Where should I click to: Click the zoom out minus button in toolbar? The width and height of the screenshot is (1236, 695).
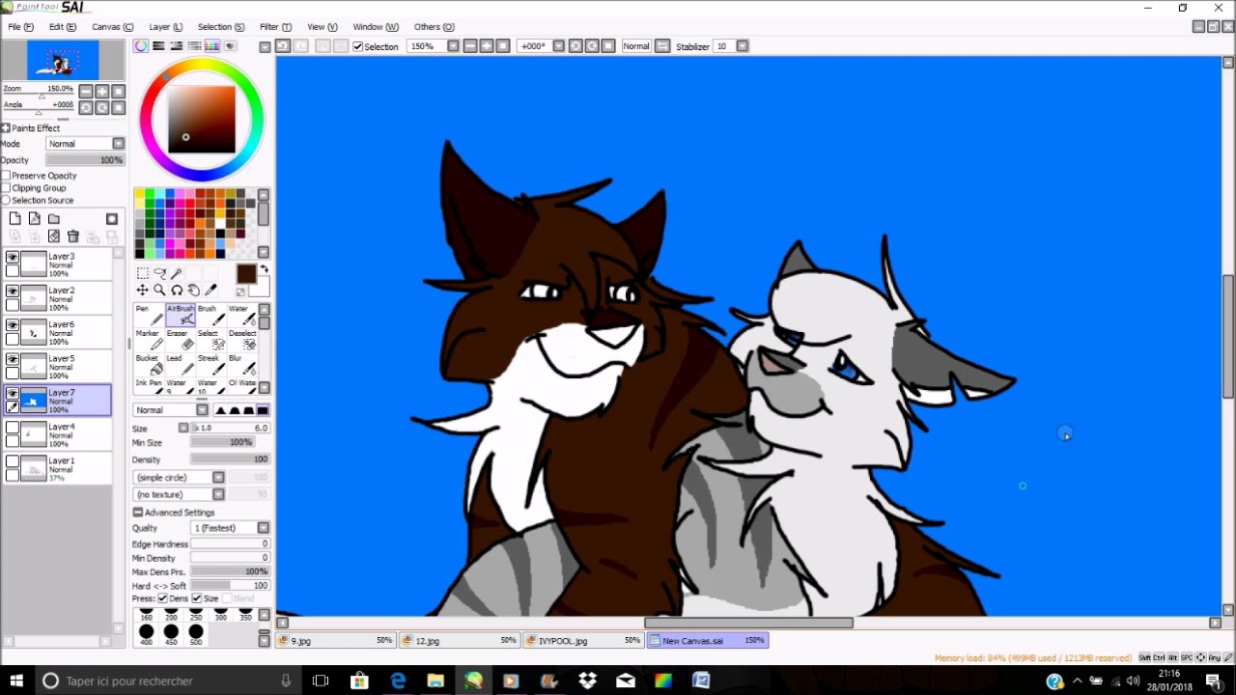pyautogui.click(x=470, y=46)
